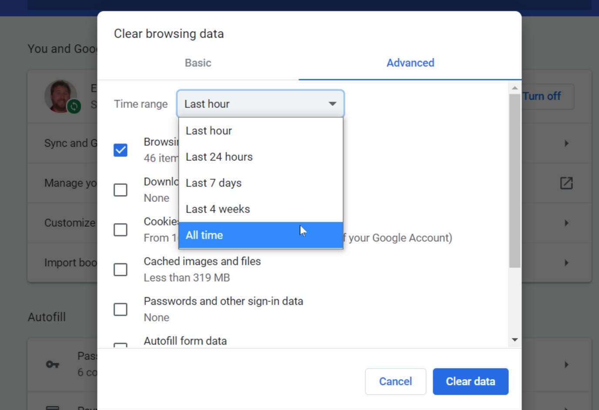Select the Advanced tab
The image size is (599, 410).
pos(410,63)
